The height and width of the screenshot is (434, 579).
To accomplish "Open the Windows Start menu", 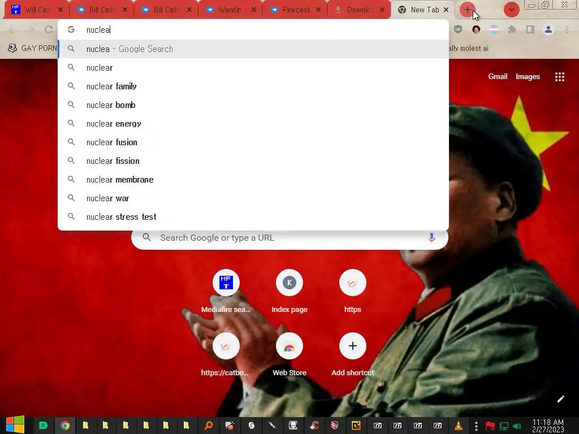I will [15, 425].
